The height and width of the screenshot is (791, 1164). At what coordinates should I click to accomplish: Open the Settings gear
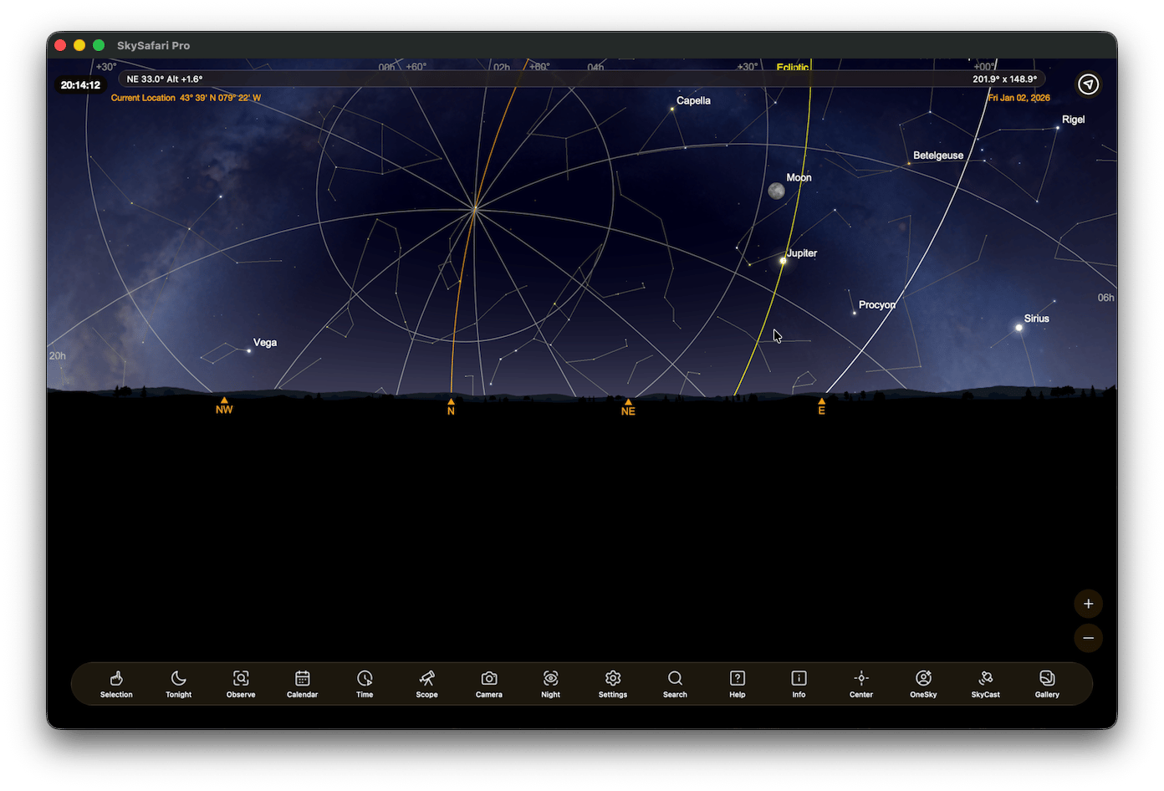coord(613,683)
